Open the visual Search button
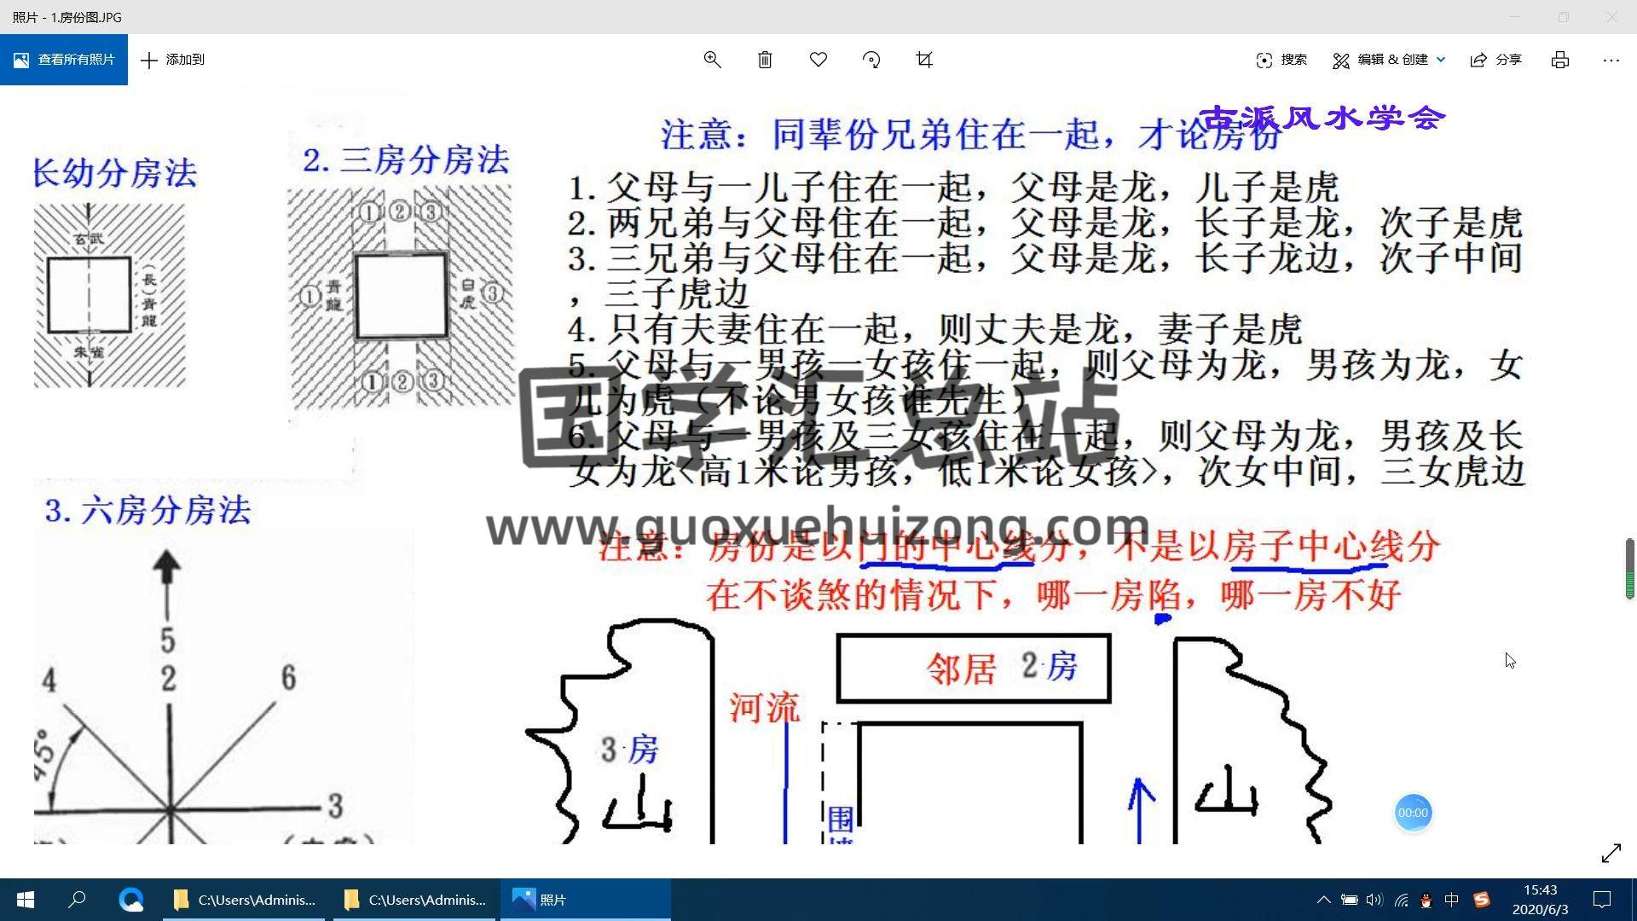 tap(1281, 60)
